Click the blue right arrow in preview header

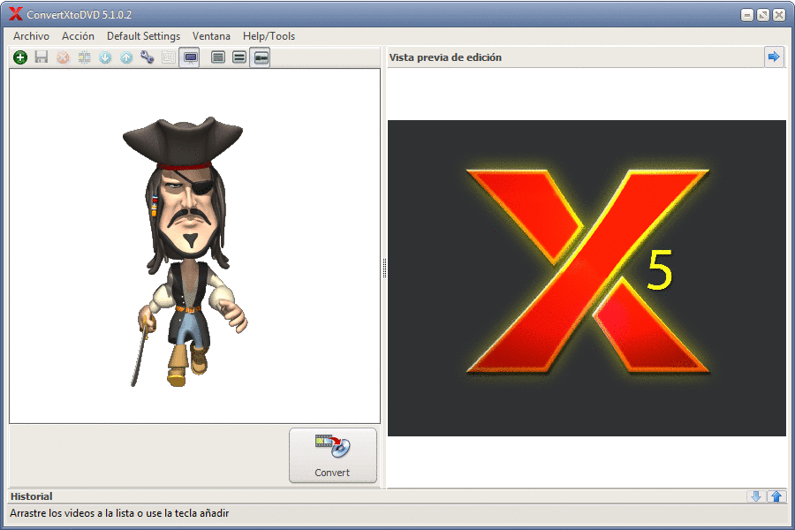tap(774, 57)
